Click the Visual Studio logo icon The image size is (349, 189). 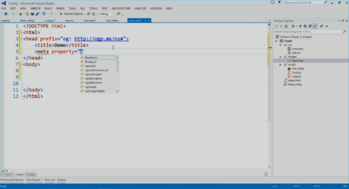pyautogui.click(x=4, y=3)
